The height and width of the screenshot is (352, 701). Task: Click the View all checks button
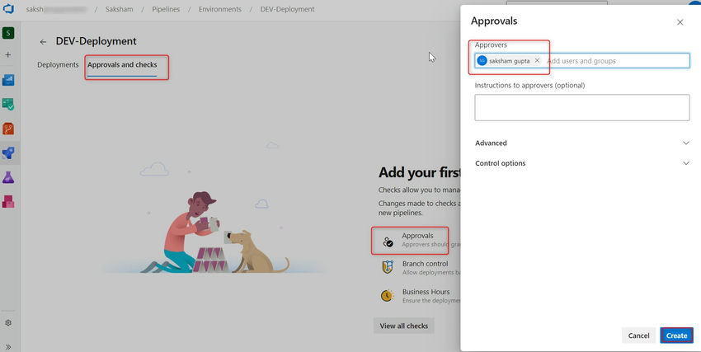click(404, 326)
